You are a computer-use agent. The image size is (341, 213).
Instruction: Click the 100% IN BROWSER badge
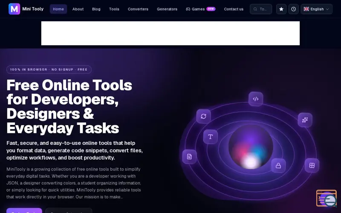pos(49,69)
